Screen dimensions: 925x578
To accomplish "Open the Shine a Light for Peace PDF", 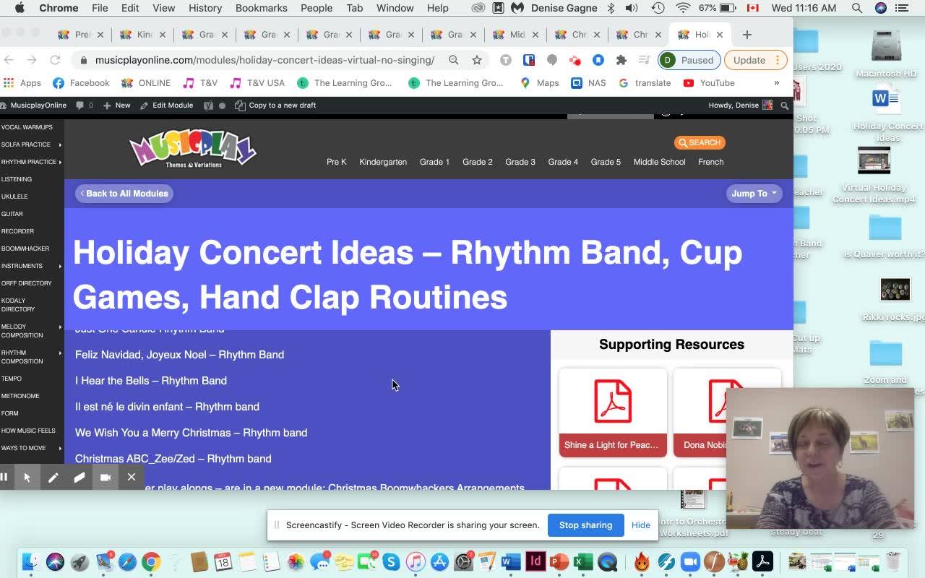I will click(x=613, y=413).
